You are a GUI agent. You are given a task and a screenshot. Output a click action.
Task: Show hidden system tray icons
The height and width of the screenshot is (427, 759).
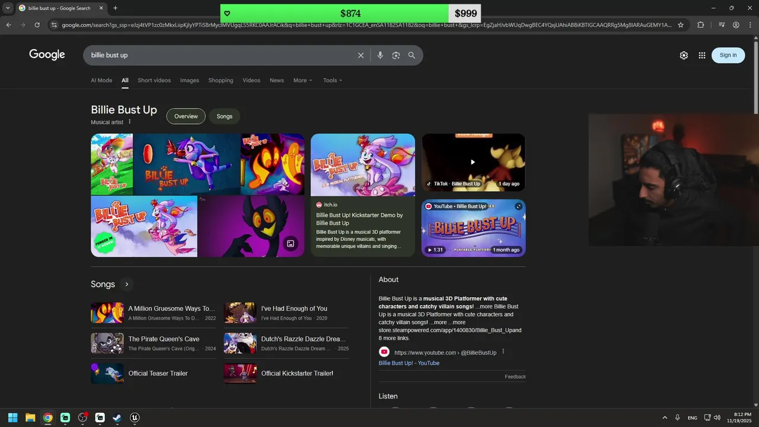(x=665, y=418)
